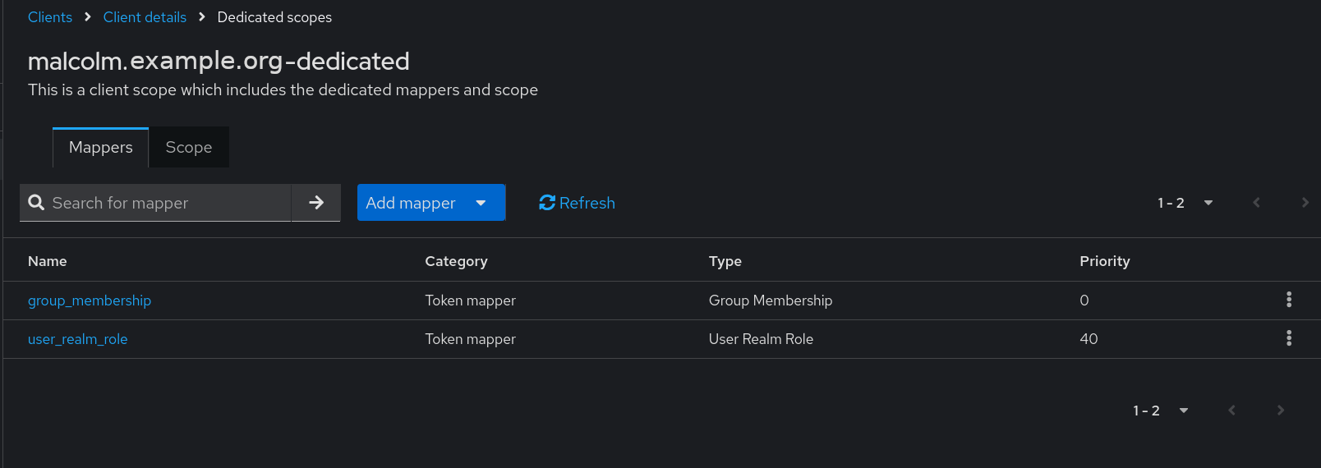Open the user_realm_role mapper link

coord(78,339)
